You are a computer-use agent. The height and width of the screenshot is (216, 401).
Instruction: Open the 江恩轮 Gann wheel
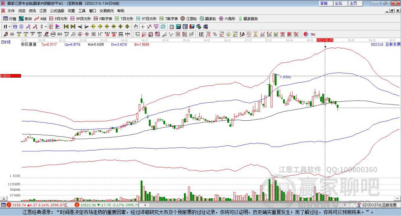(189, 19)
